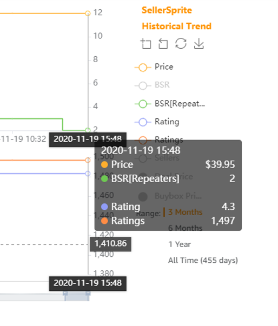The height and width of the screenshot is (326, 278).
Task: Click the zoom reset back icon
Action: click(x=163, y=43)
